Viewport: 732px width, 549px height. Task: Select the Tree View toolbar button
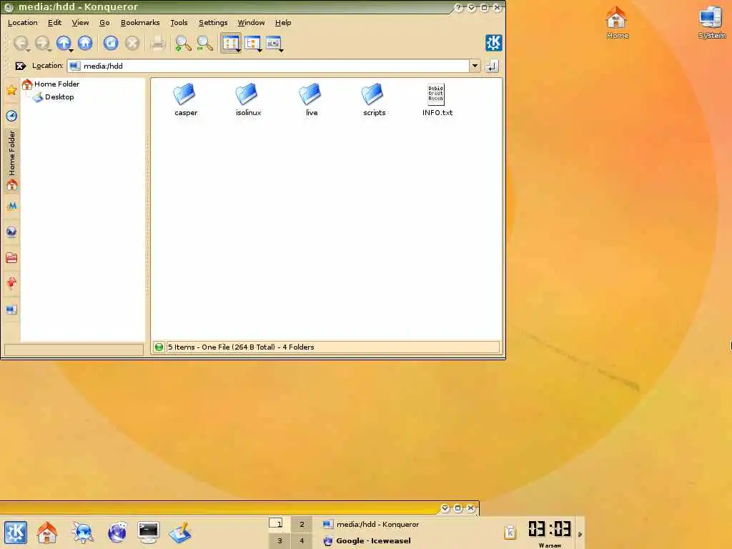(x=251, y=43)
